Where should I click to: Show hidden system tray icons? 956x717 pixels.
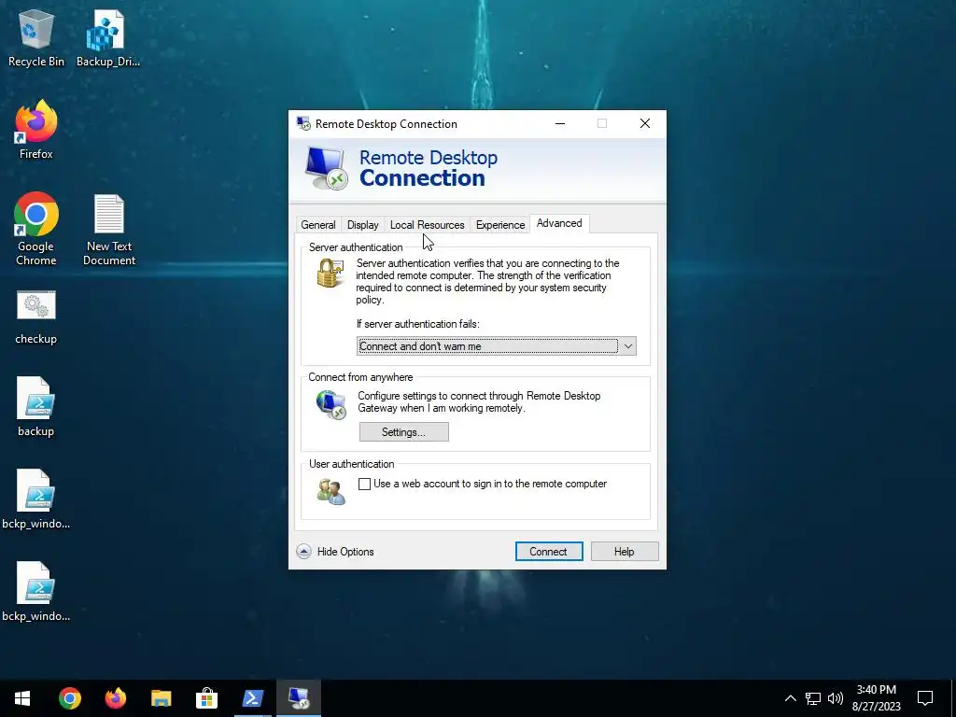click(790, 698)
